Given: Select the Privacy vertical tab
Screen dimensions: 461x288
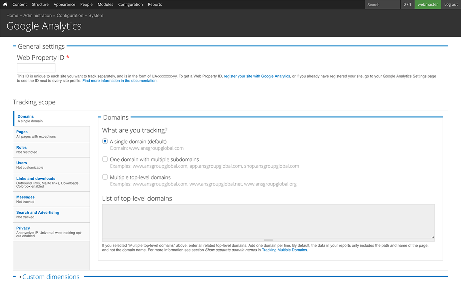Looking at the screenshot, I should (x=52, y=232).
